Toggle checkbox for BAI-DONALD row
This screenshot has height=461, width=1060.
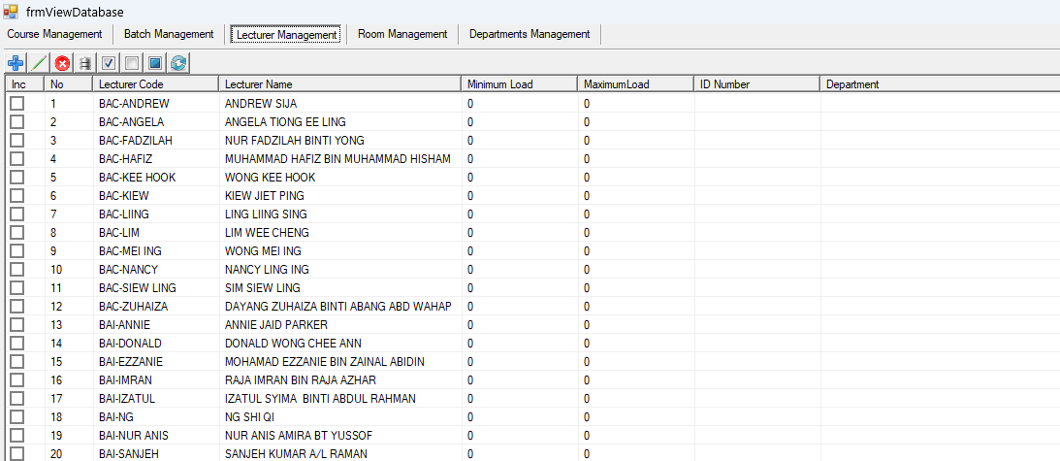(16, 344)
